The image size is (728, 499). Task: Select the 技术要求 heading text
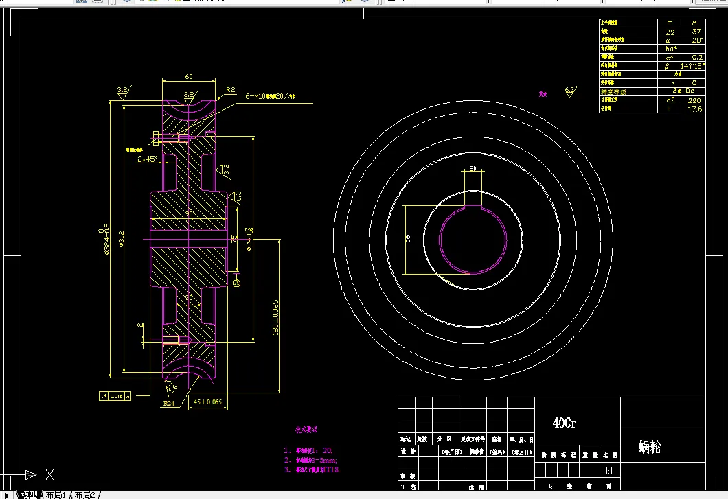pyautogui.click(x=306, y=430)
